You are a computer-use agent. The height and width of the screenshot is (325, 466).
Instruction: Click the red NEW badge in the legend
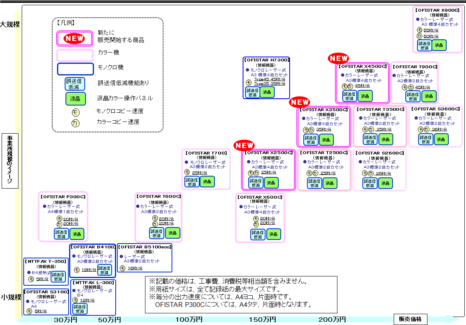point(75,39)
